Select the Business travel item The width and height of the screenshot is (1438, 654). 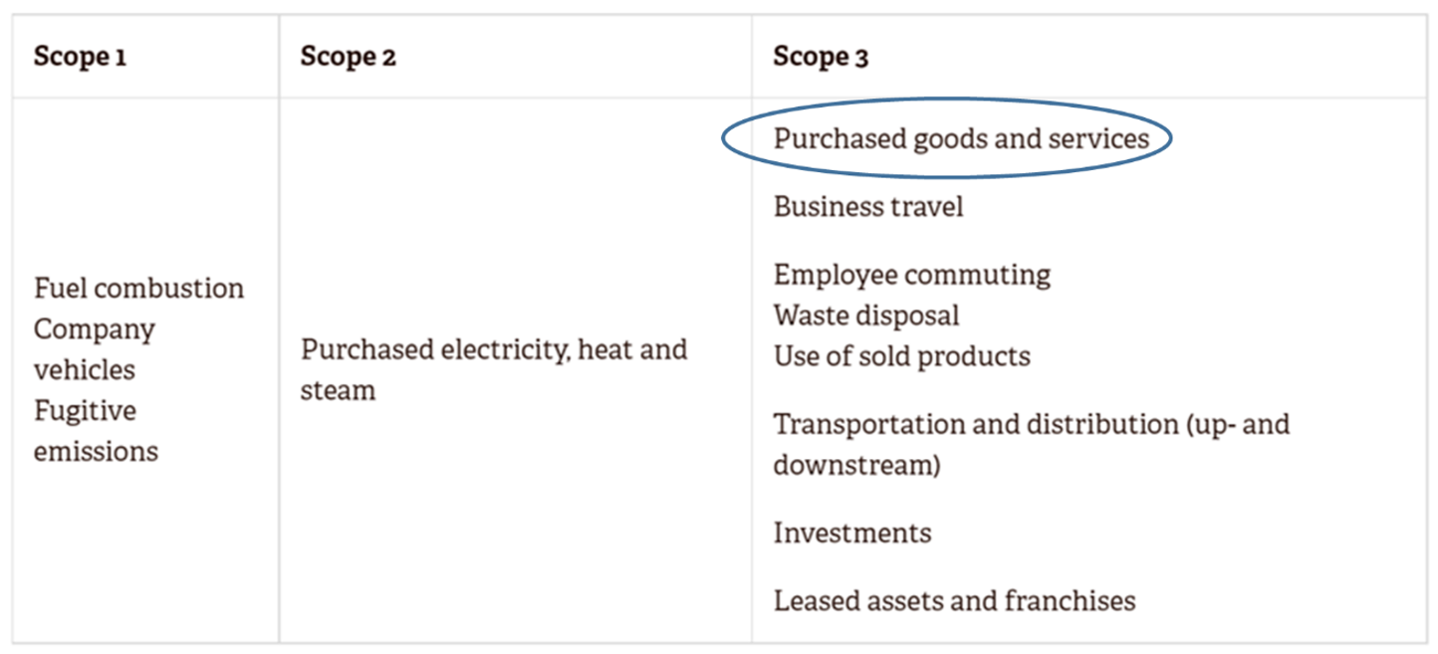pyautogui.click(x=868, y=207)
